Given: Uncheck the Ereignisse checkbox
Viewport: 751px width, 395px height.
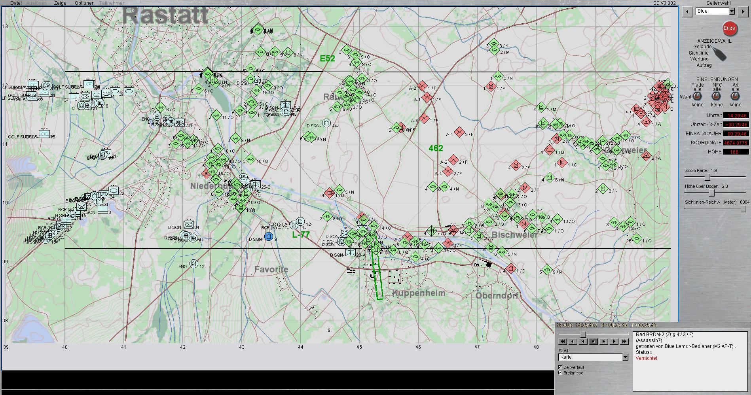Looking at the screenshot, I should (x=560, y=373).
